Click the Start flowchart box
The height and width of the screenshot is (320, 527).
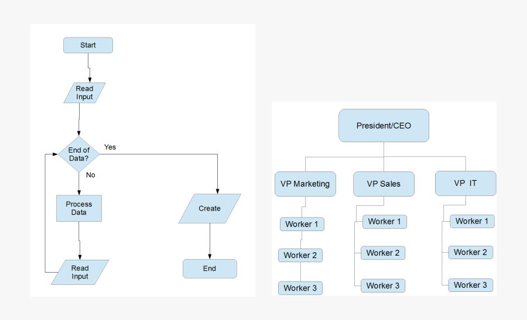tap(88, 45)
